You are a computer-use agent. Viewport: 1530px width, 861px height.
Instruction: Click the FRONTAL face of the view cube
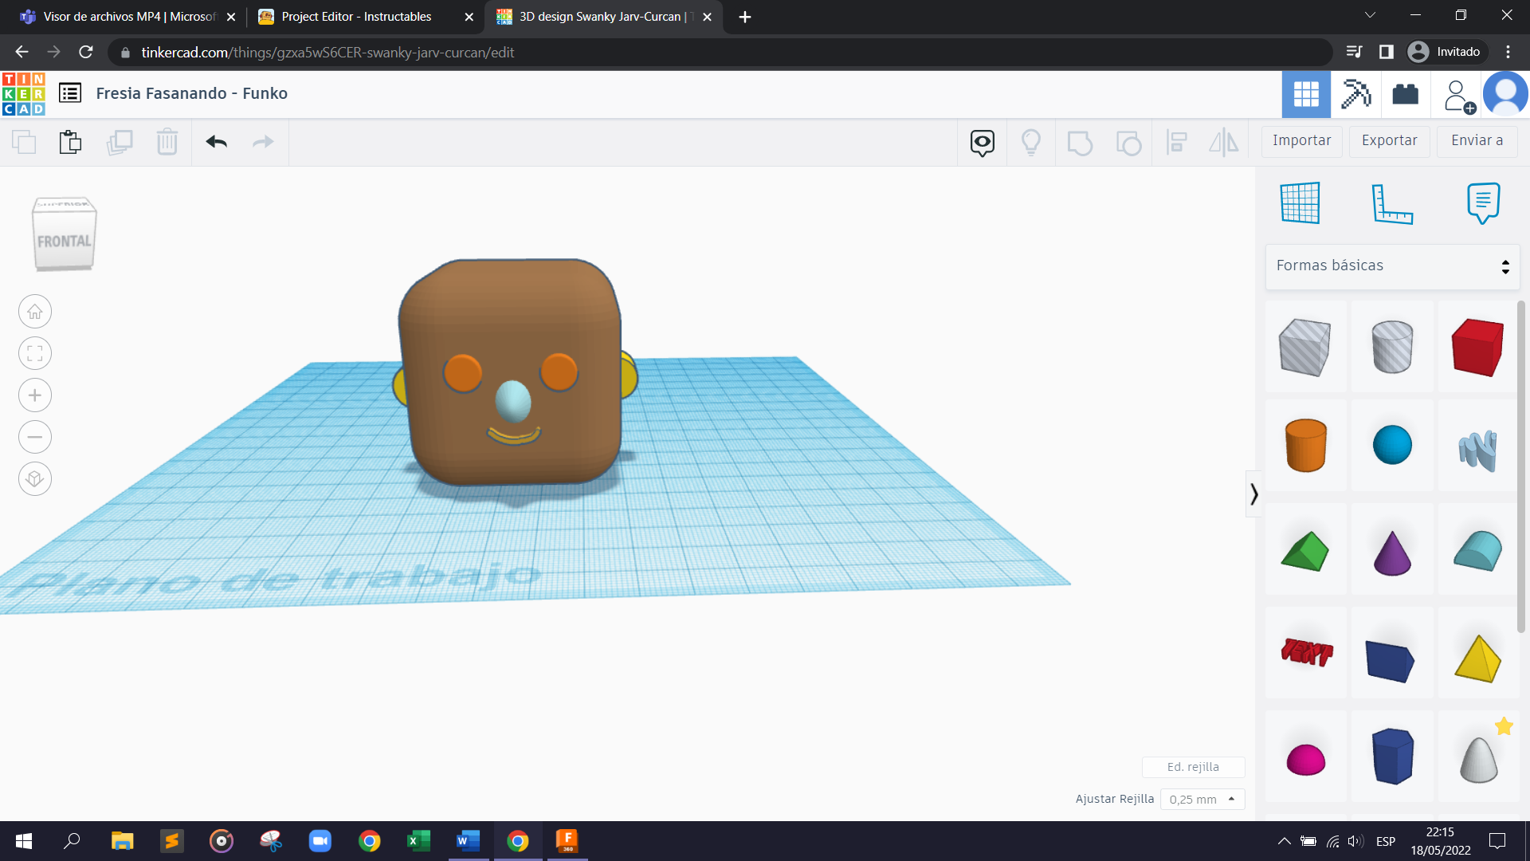click(64, 242)
